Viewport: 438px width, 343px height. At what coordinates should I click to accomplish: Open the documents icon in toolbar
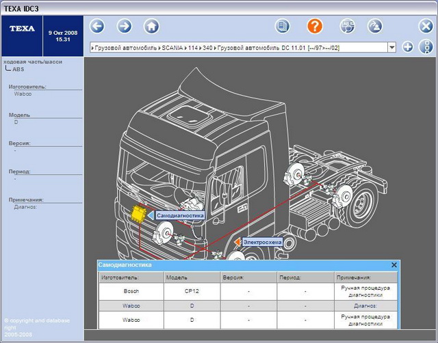(x=283, y=27)
